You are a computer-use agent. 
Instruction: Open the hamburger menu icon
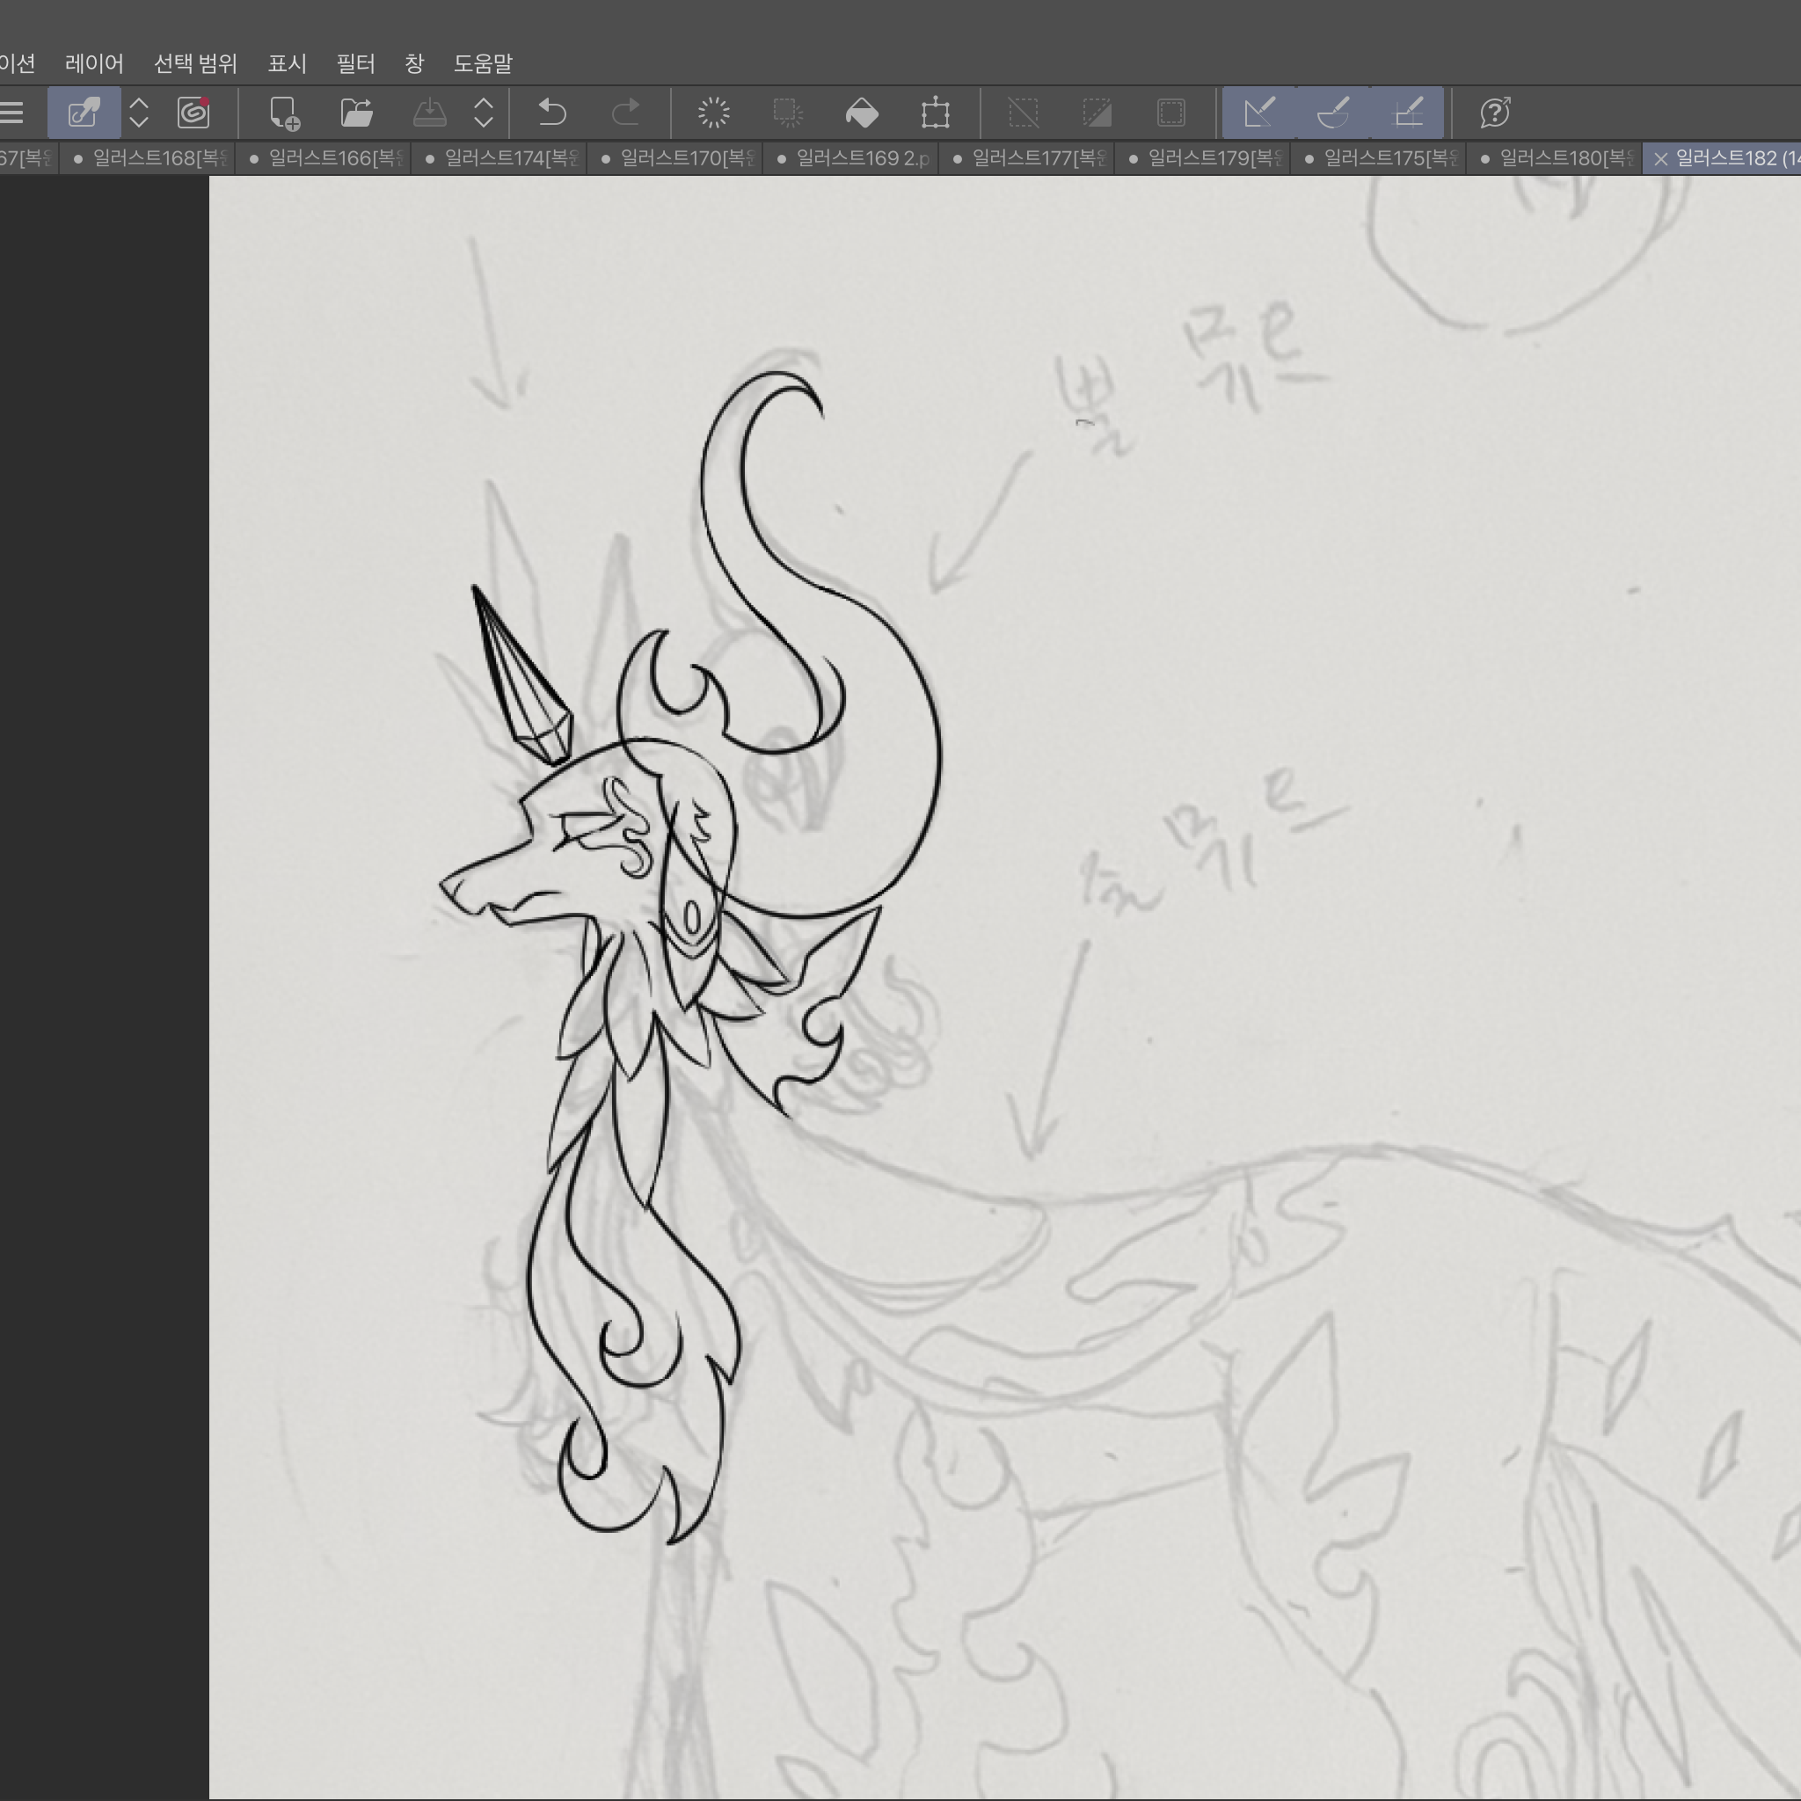(11, 113)
